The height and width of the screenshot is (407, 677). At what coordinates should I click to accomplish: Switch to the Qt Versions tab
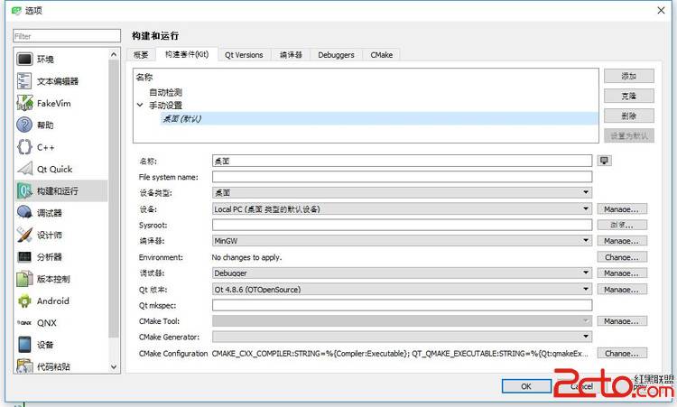point(244,55)
